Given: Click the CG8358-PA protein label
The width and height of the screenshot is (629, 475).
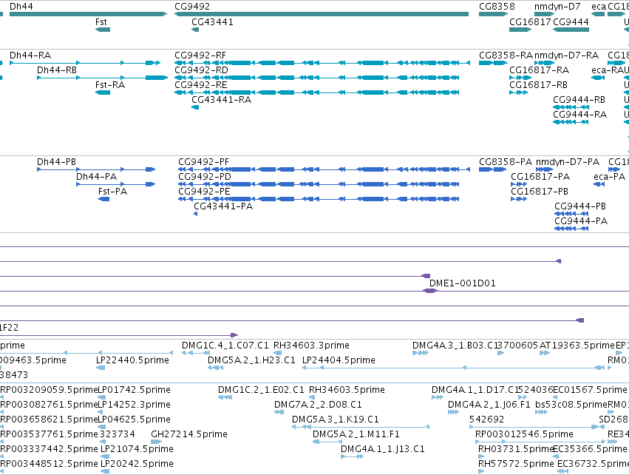Looking at the screenshot, I should point(506,162).
